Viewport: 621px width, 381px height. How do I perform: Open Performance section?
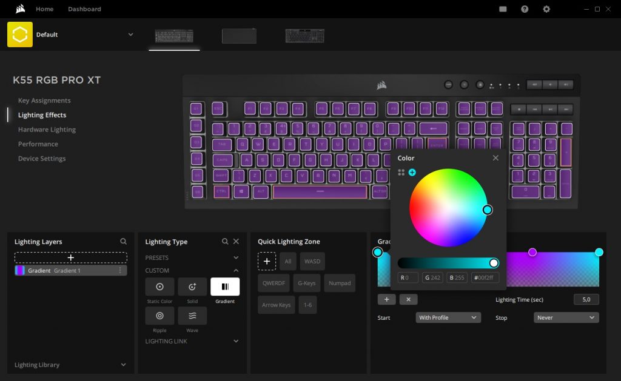(38, 144)
